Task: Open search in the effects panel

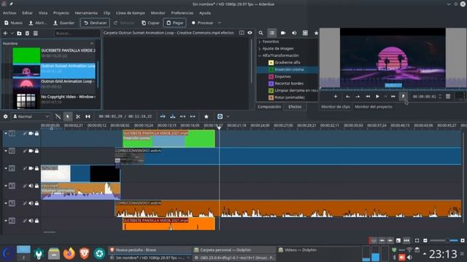Action: pyautogui.click(x=261, y=33)
